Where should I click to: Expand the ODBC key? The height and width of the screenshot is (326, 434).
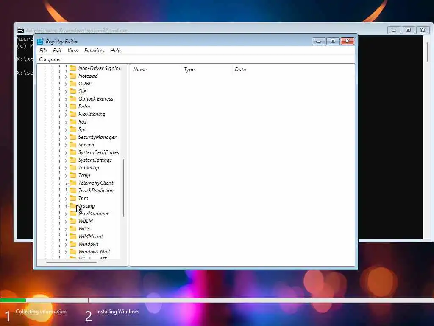[x=66, y=84]
